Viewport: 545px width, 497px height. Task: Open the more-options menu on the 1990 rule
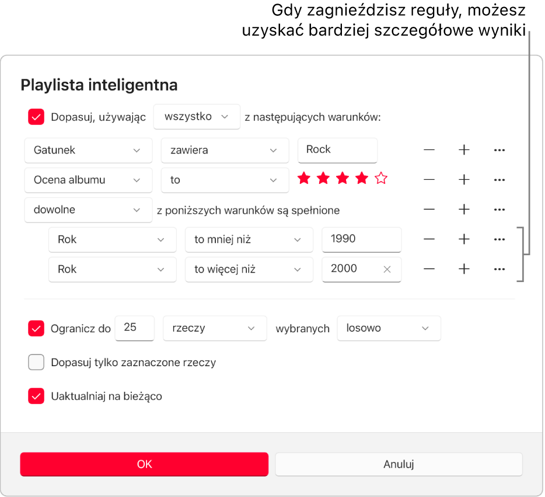click(x=499, y=239)
